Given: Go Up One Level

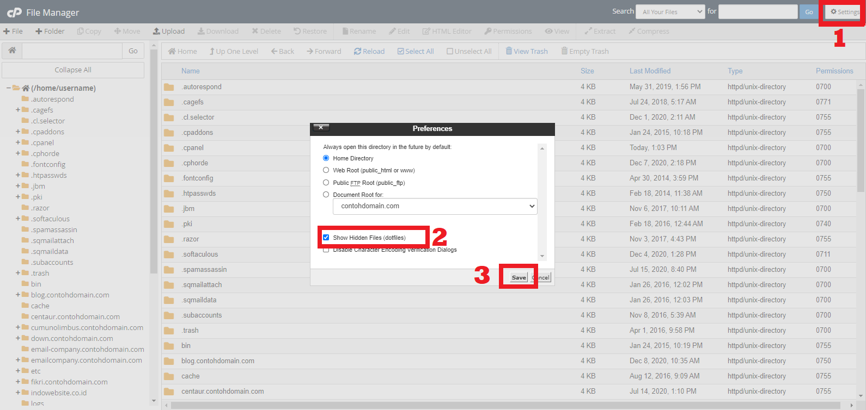Looking at the screenshot, I should 234,52.
